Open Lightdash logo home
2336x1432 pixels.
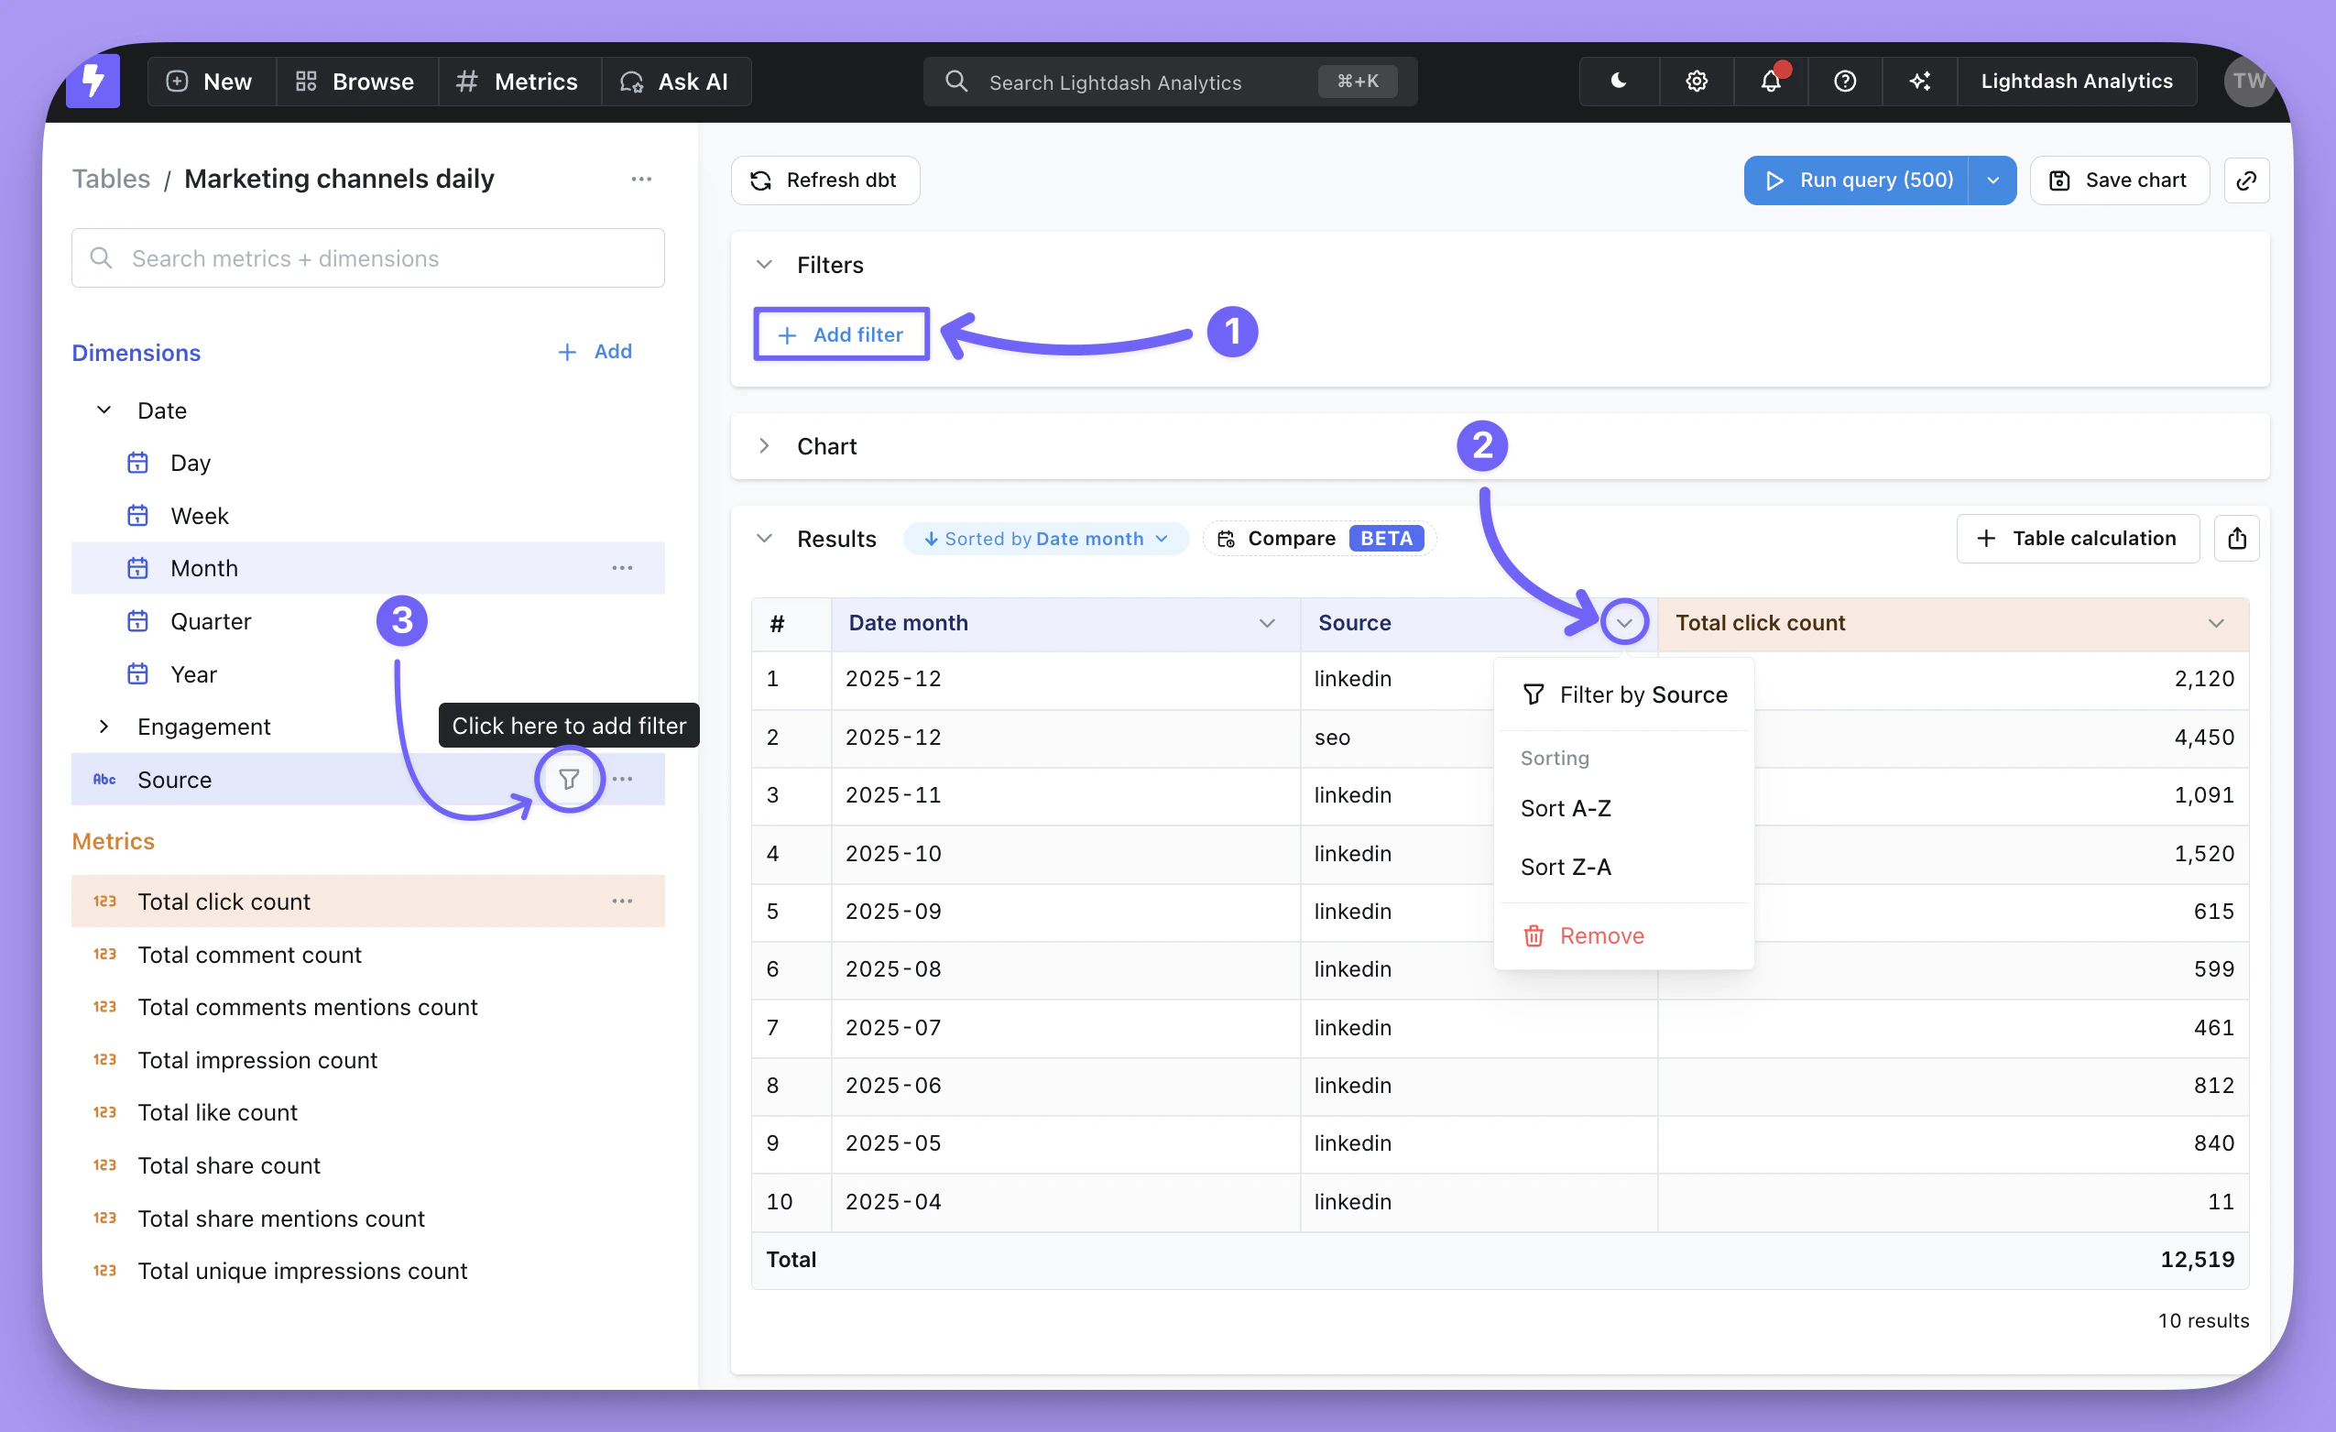93,82
